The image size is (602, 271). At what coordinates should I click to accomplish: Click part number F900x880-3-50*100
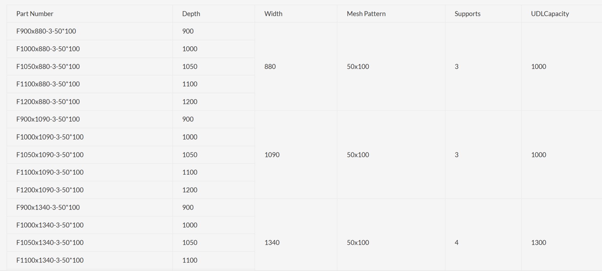click(x=46, y=31)
